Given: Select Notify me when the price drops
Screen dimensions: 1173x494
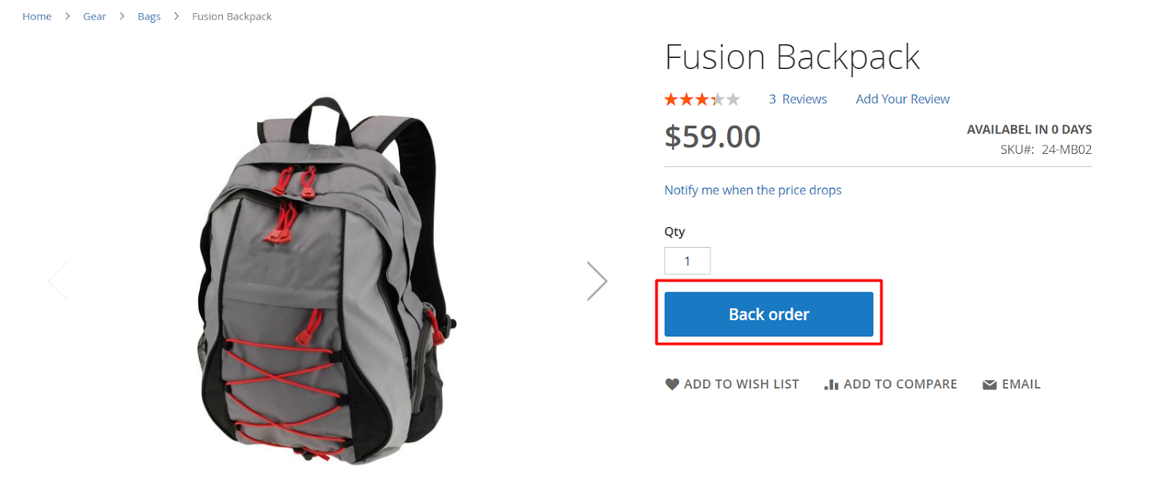Looking at the screenshot, I should click(x=753, y=190).
